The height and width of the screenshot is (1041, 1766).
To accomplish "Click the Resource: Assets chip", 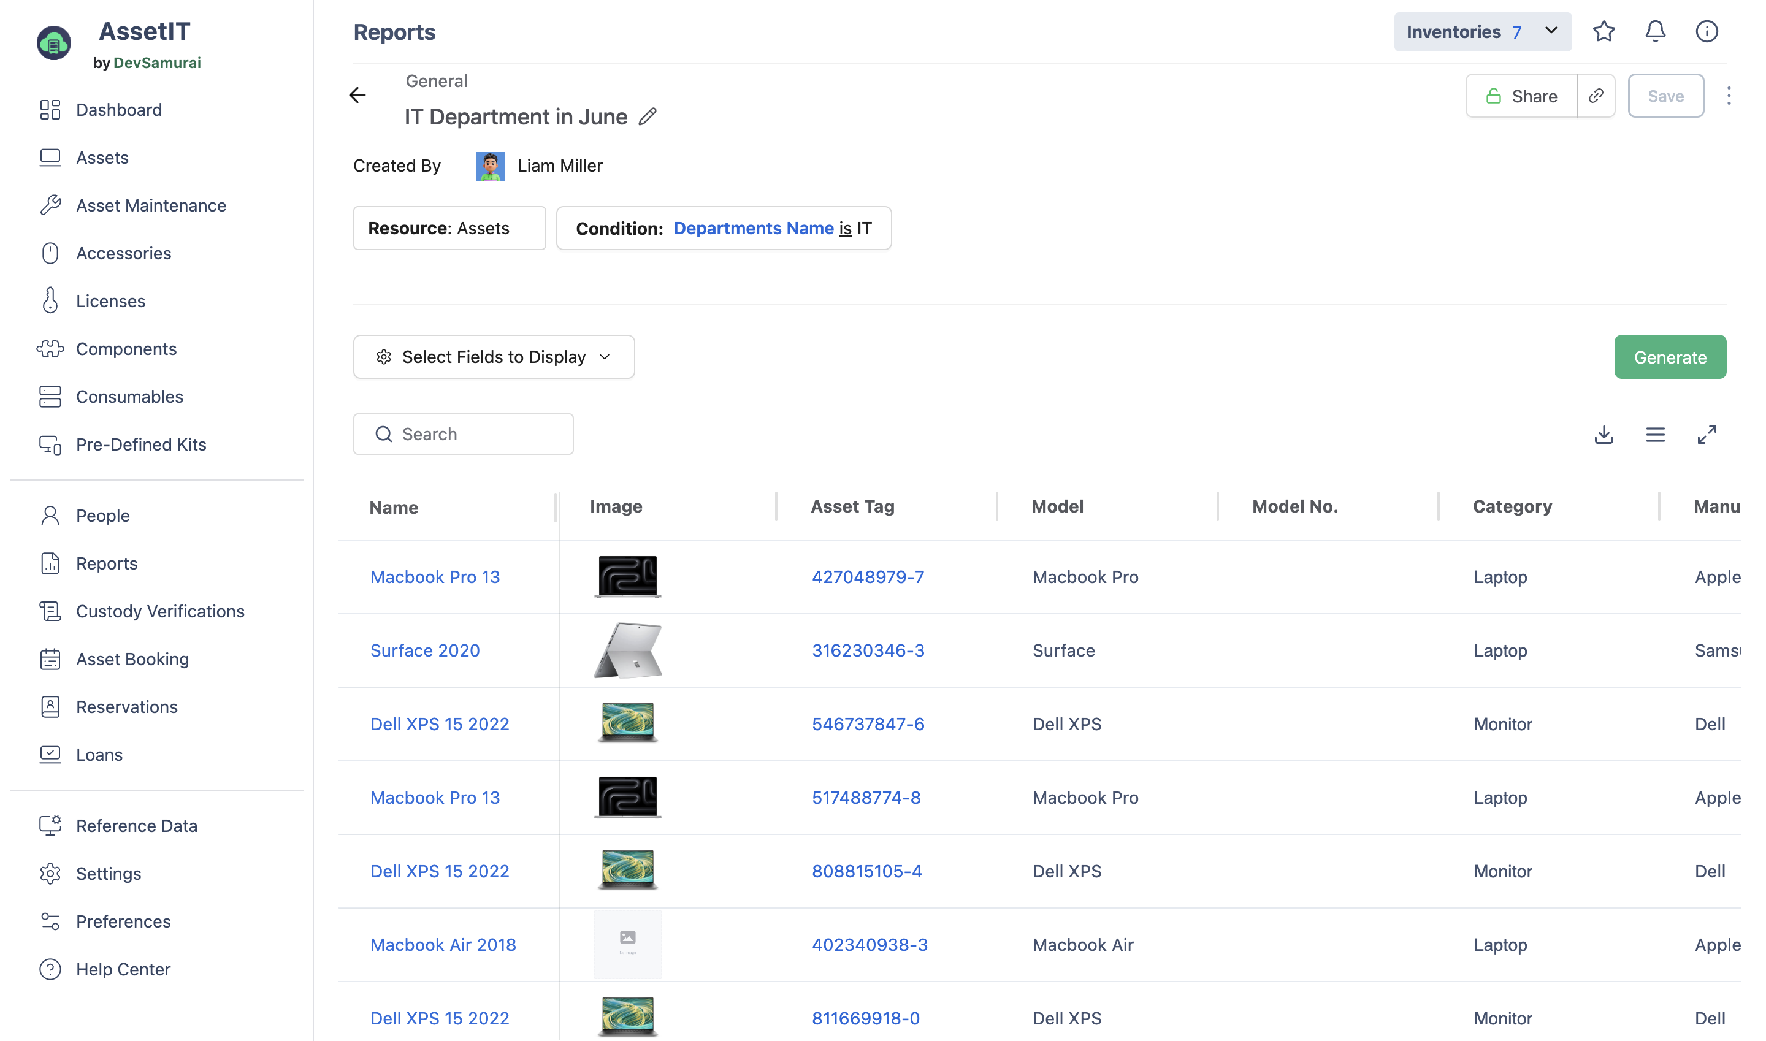I will pyautogui.click(x=449, y=228).
